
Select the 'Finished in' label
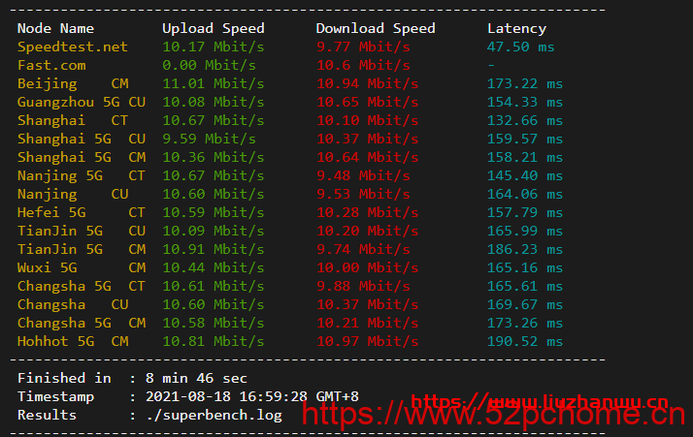click(x=64, y=378)
